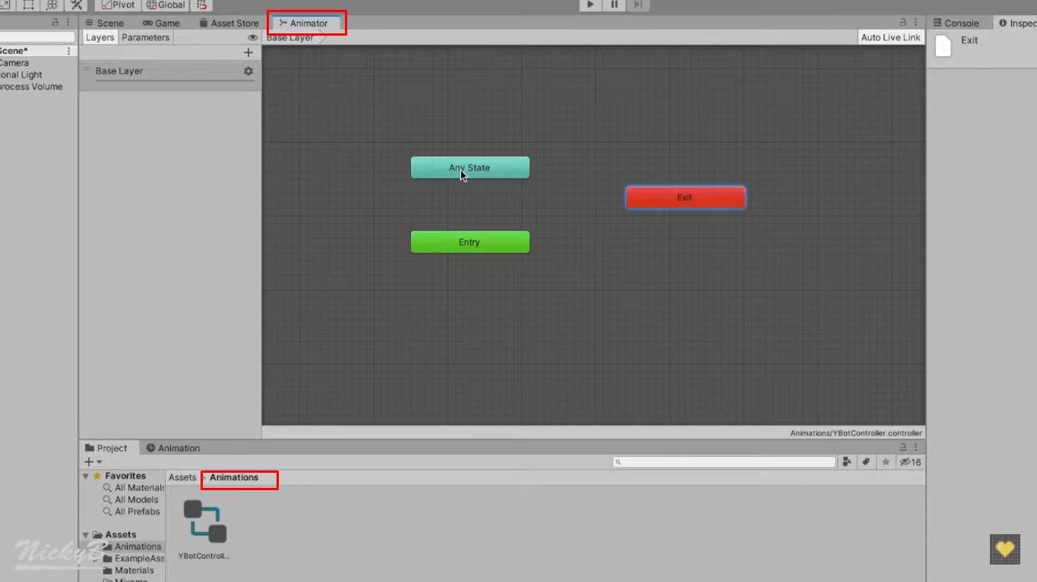
Task: Select the red Exit node
Action: (x=685, y=197)
